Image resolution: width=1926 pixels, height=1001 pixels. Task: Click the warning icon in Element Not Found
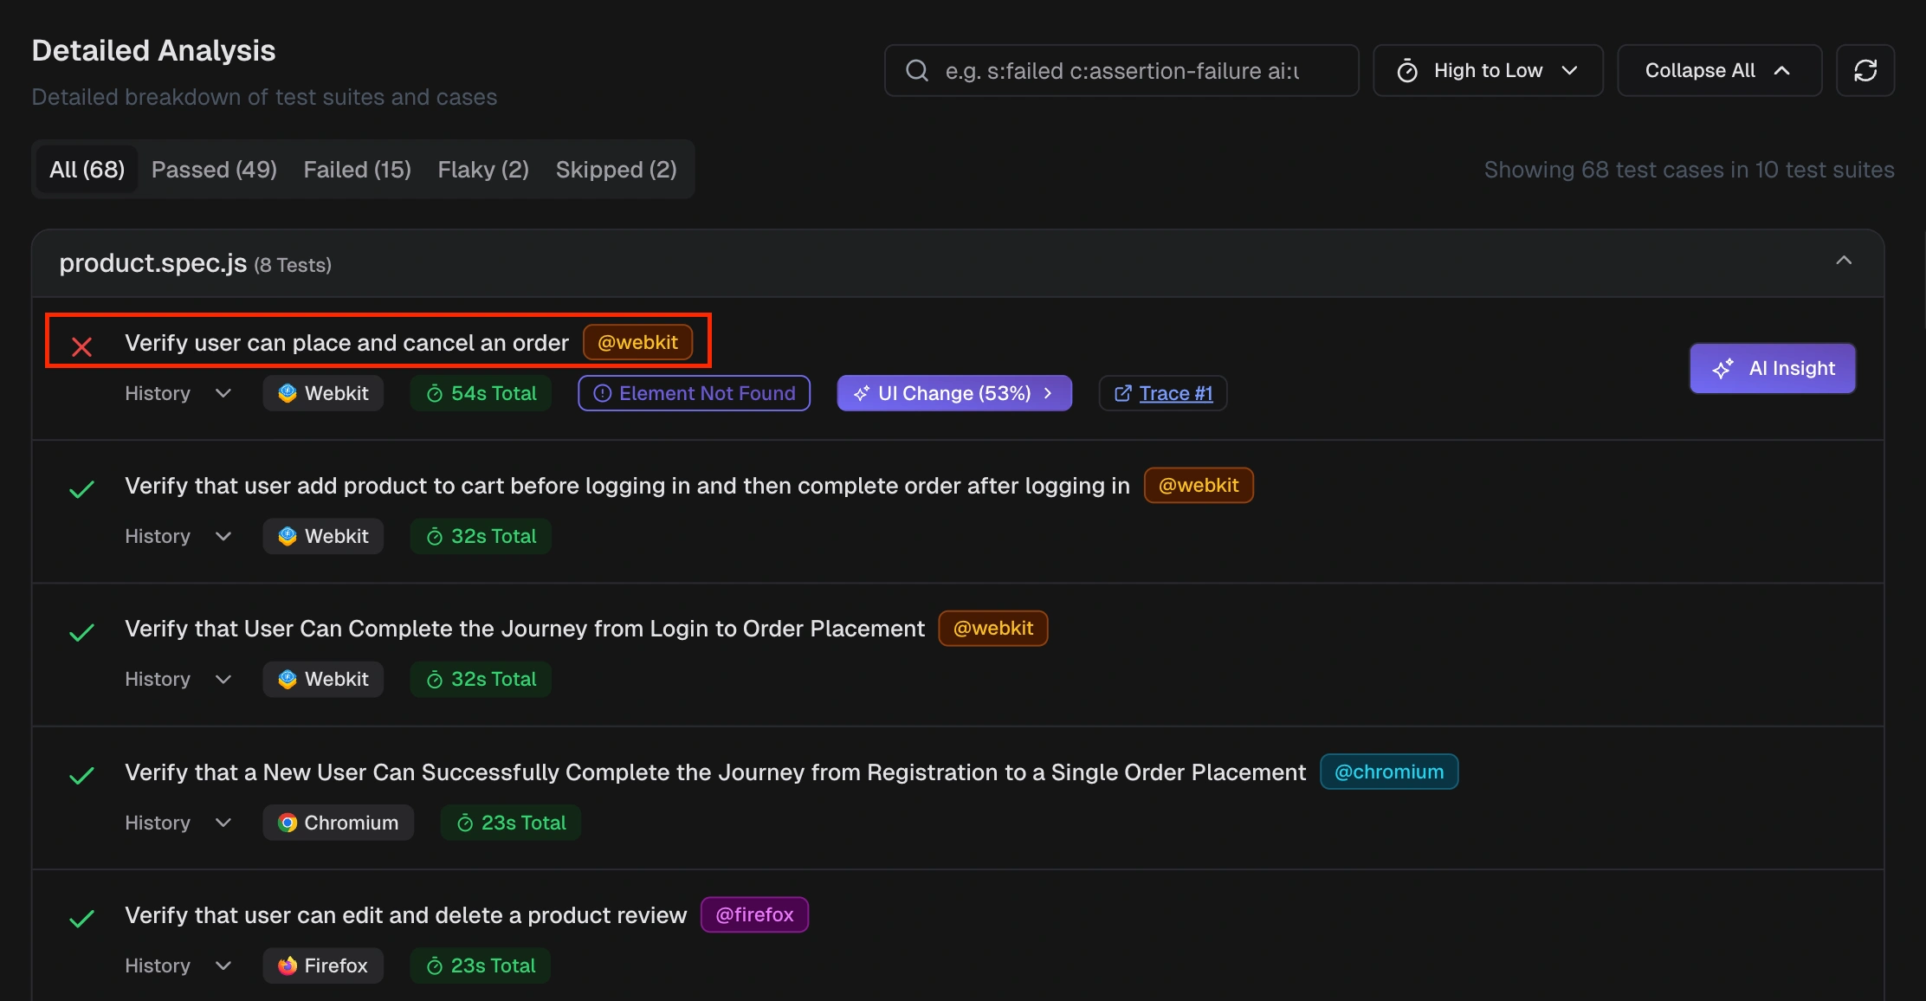pyautogui.click(x=603, y=392)
